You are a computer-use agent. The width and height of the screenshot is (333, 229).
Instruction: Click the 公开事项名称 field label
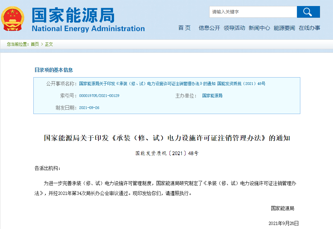(x=61, y=84)
